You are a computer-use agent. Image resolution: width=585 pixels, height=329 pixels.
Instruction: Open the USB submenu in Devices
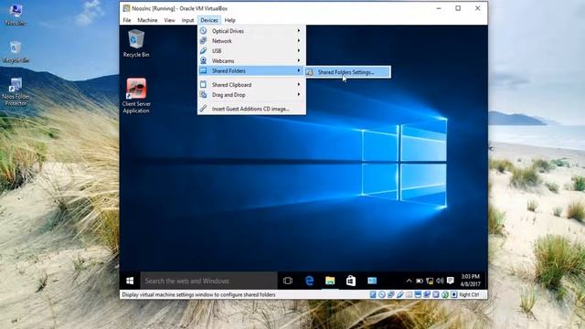pyautogui.click(x=252, y=51)
